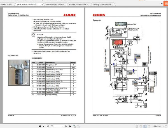
Task: Click the 'Übersicht' heading
Action: pyautogui.click(x=97, y=20)
